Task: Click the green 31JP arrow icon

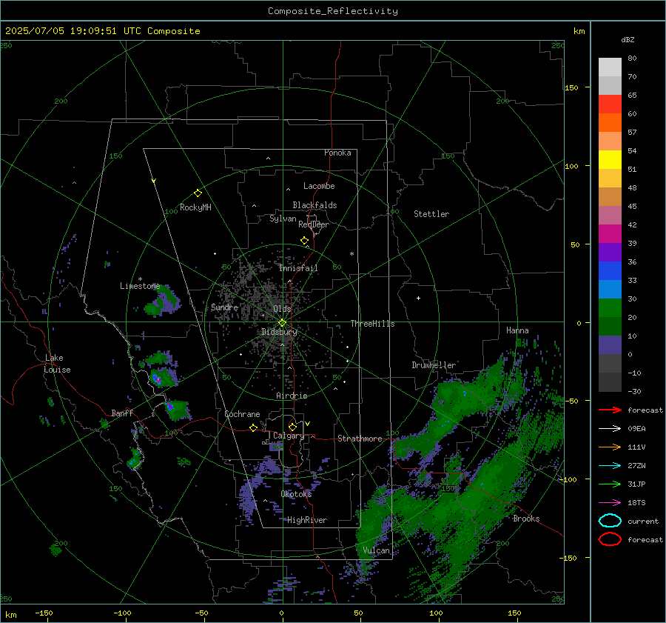Action: tap(610, 484)
